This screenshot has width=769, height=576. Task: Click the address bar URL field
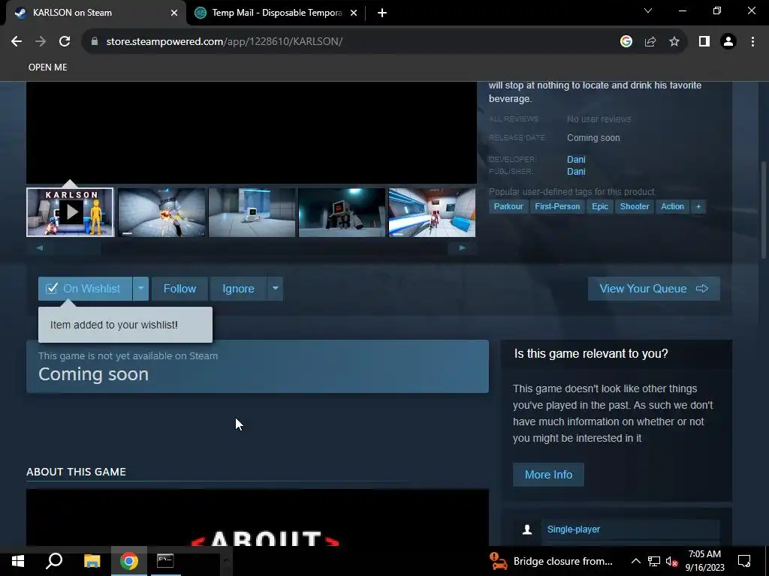(353, 41)
